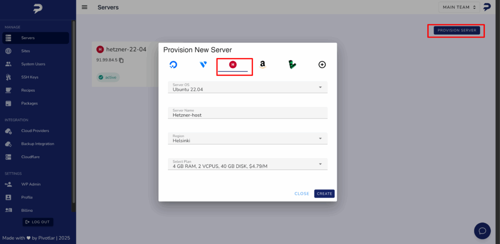Open Cloud Providers in the sidebar
The image size is (500, 244).
point(35,131)
